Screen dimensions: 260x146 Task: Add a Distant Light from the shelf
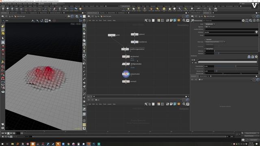pos(158,9)
